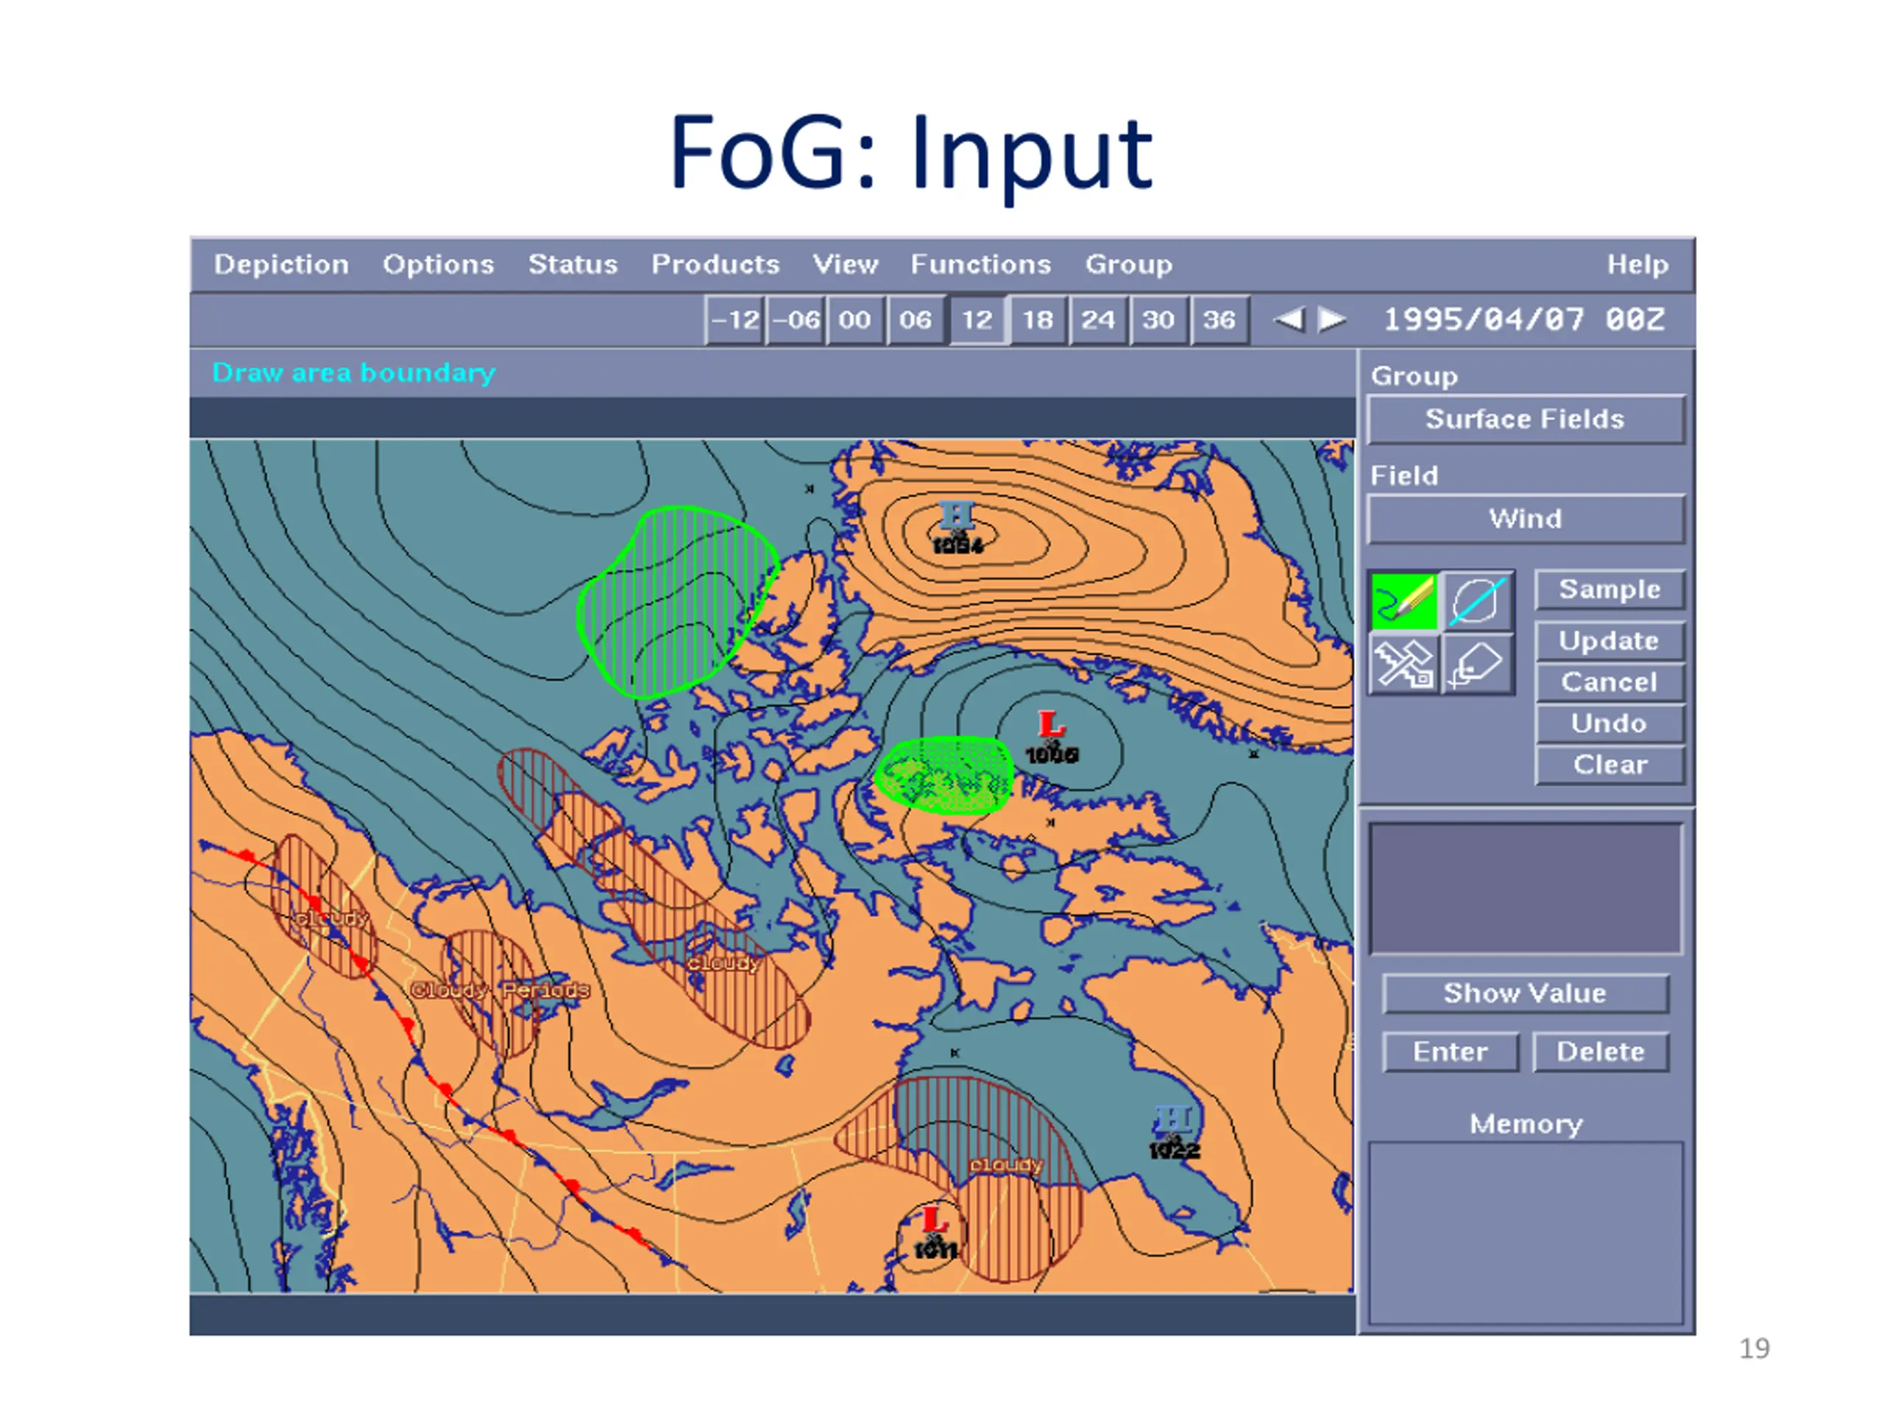
Task: Select the -06 hour time button
Action: pyautogui.click(x=796, y=320)
